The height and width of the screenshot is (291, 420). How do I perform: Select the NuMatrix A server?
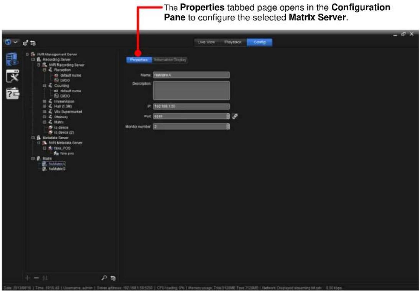point(57,164)
